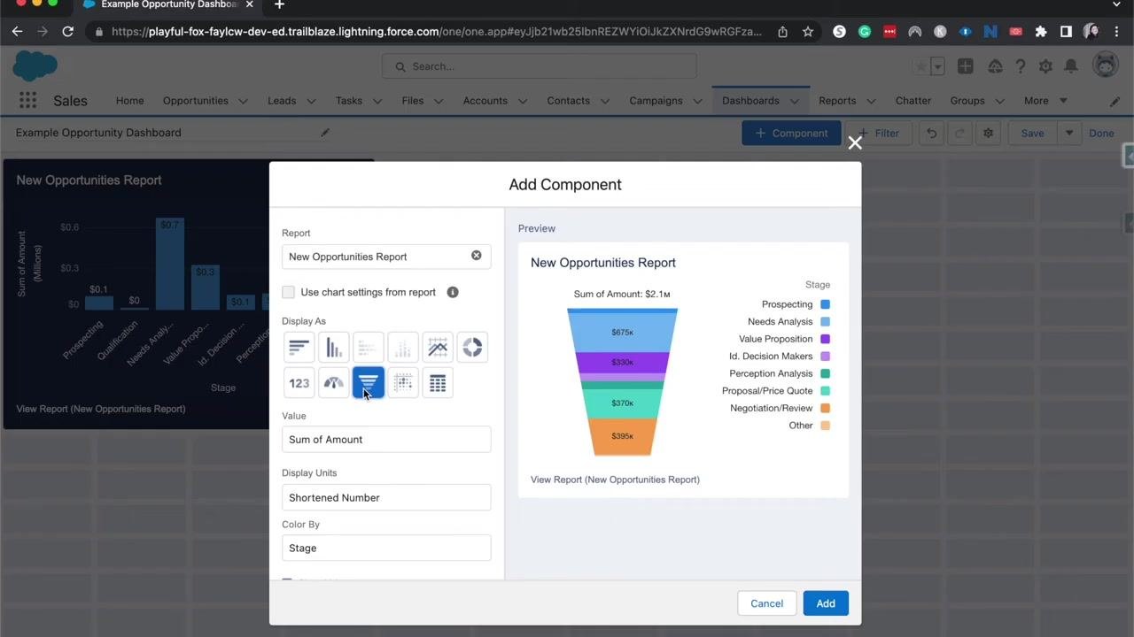This screenshot has height=637, width=1134.
Task: Choose the line chart display type
Action: tap(438, 348)
